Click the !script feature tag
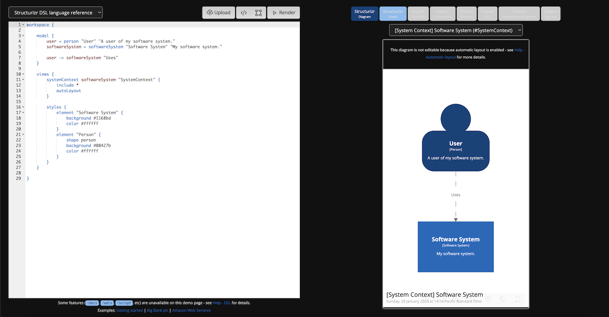609x317 pixels. click(124, 303)
